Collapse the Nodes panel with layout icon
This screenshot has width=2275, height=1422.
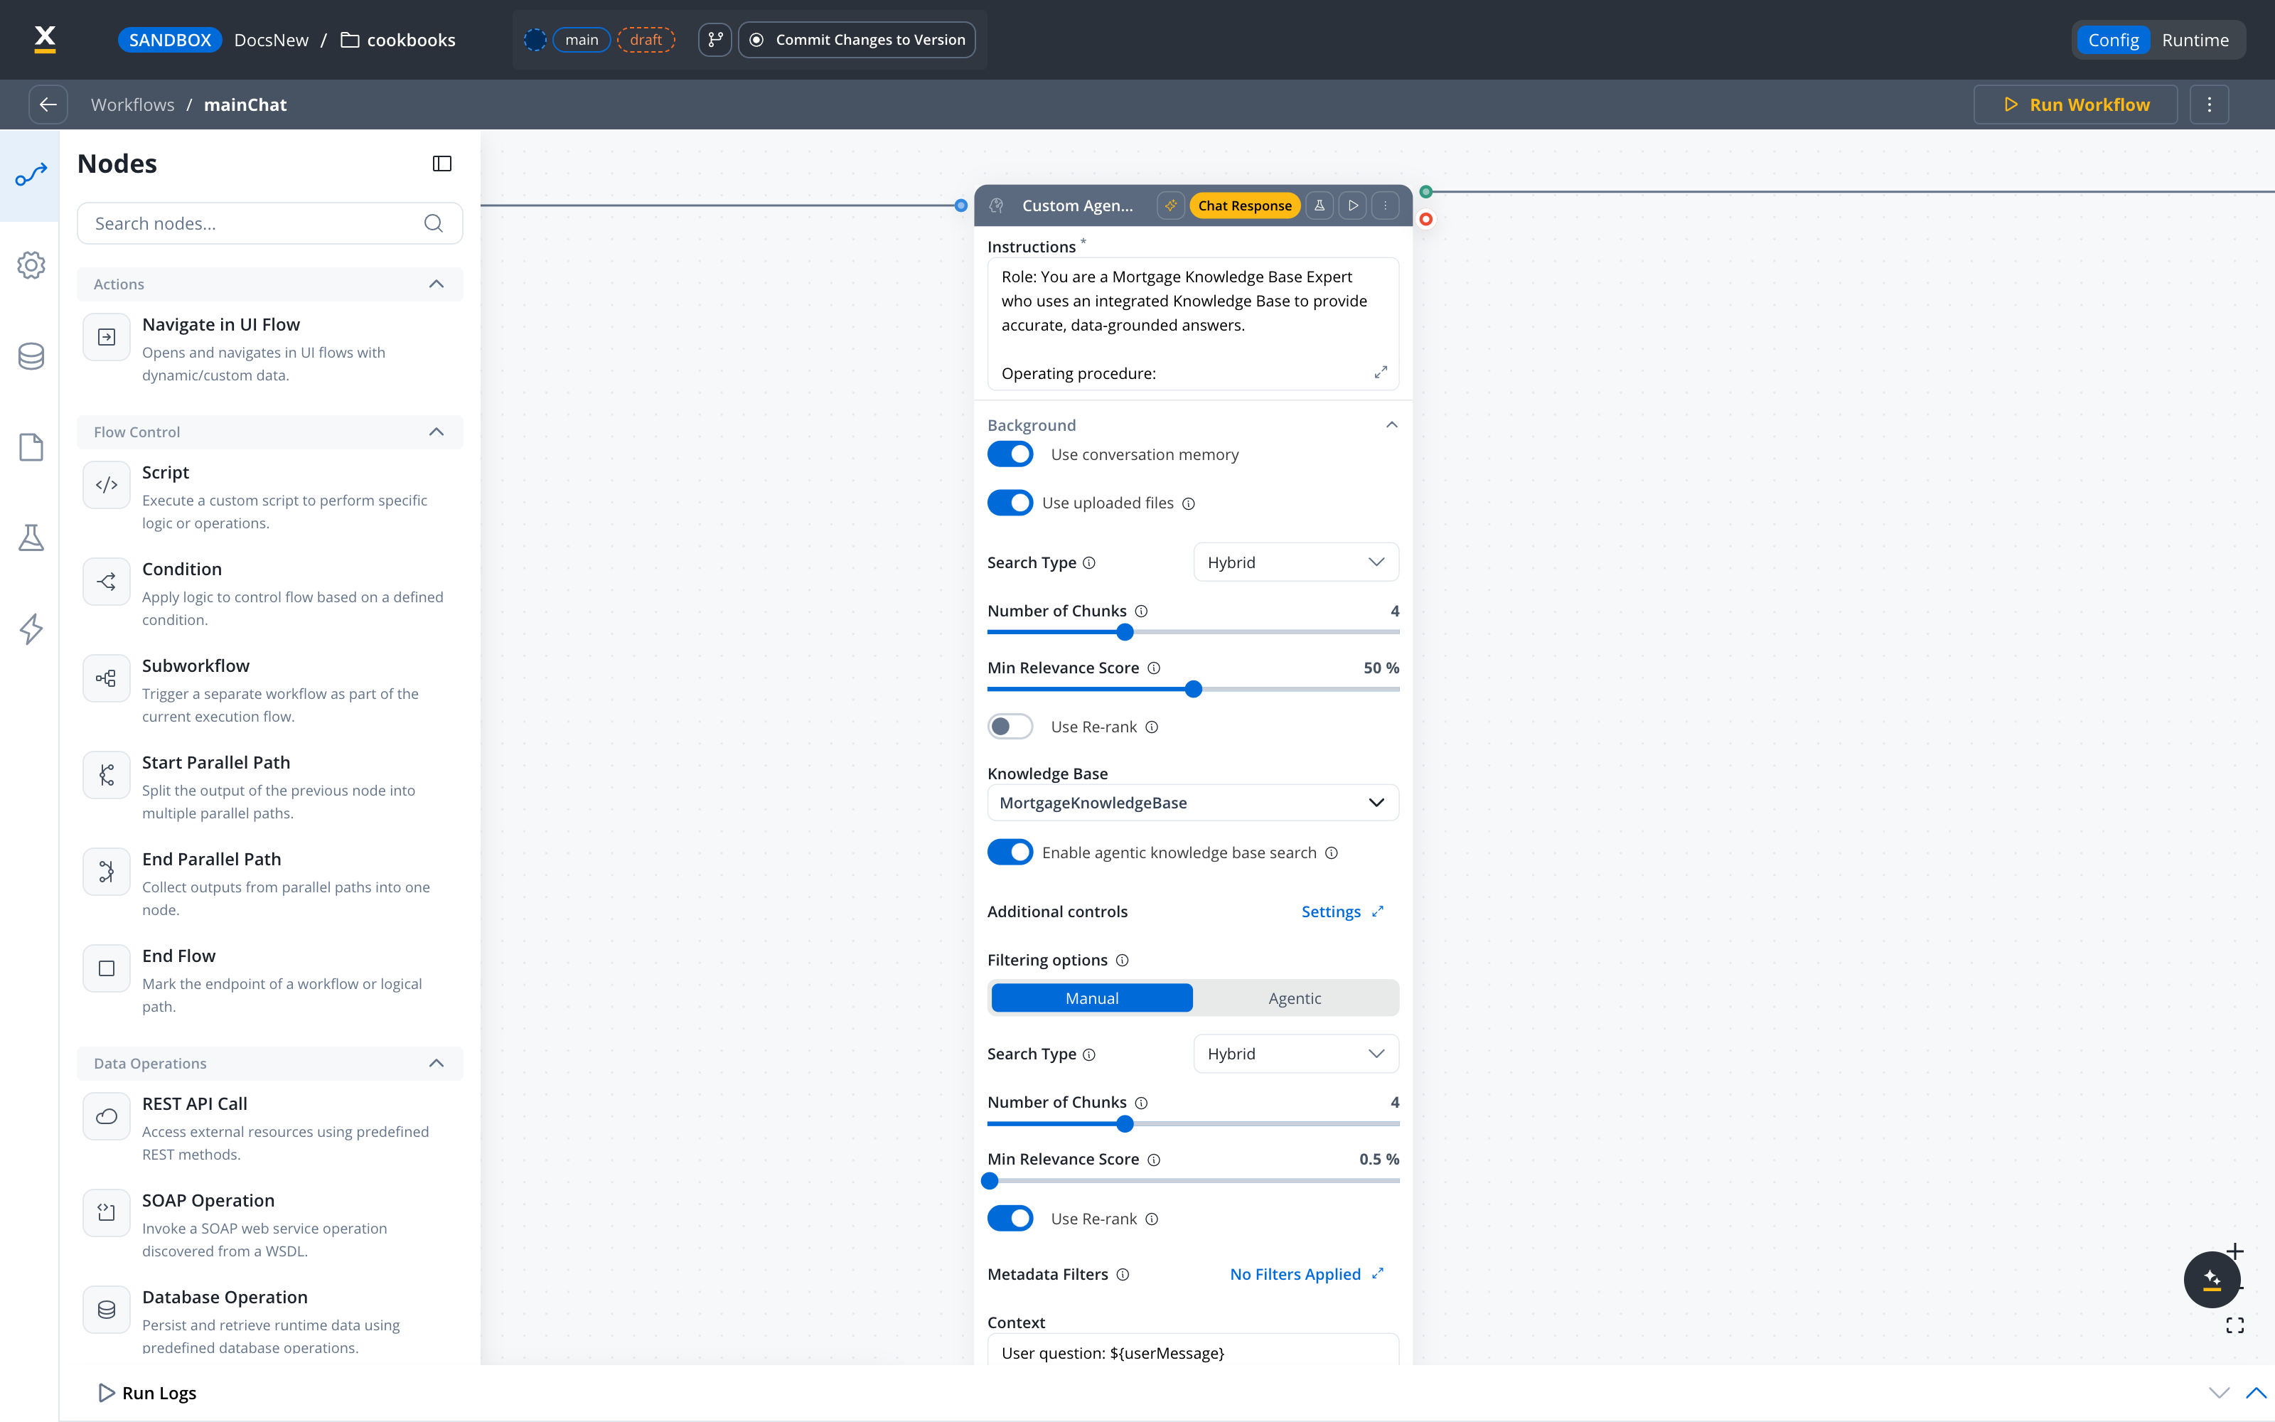coord(441,164)
